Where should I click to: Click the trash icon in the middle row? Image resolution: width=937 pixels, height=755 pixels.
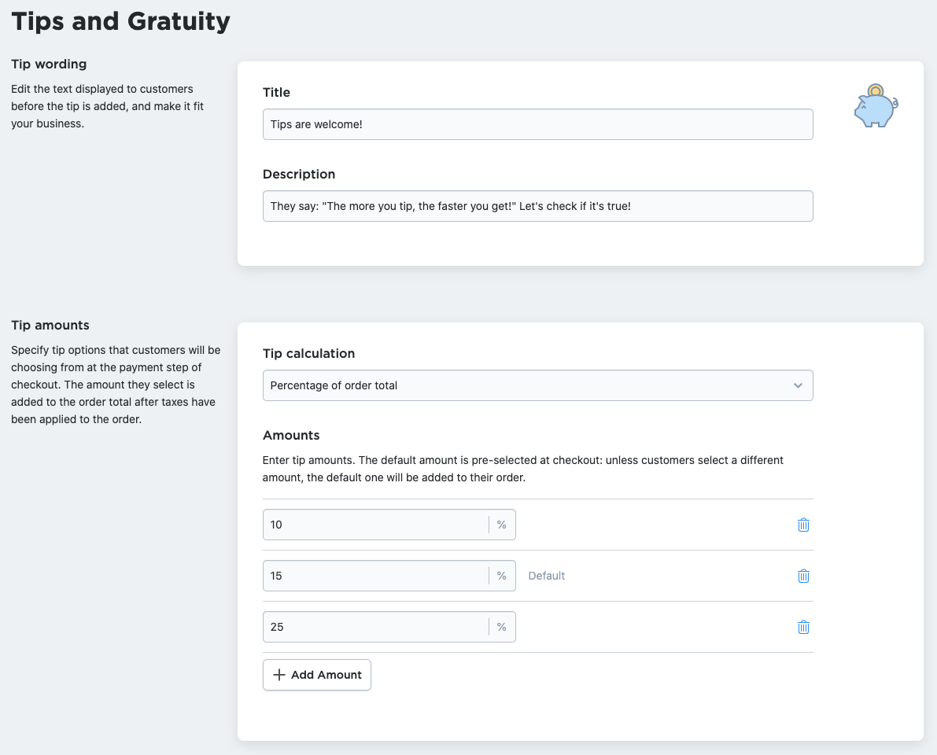pos(803,575)
